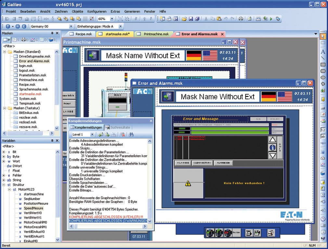Select DriveSetupmaske.msk in mask tree
The width and height of the screenshot is (328, 249).
pyautogui.click(x=35, y=56)
